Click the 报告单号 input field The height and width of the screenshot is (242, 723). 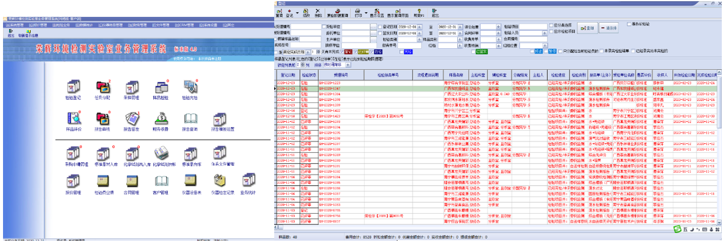click(410, 45)
